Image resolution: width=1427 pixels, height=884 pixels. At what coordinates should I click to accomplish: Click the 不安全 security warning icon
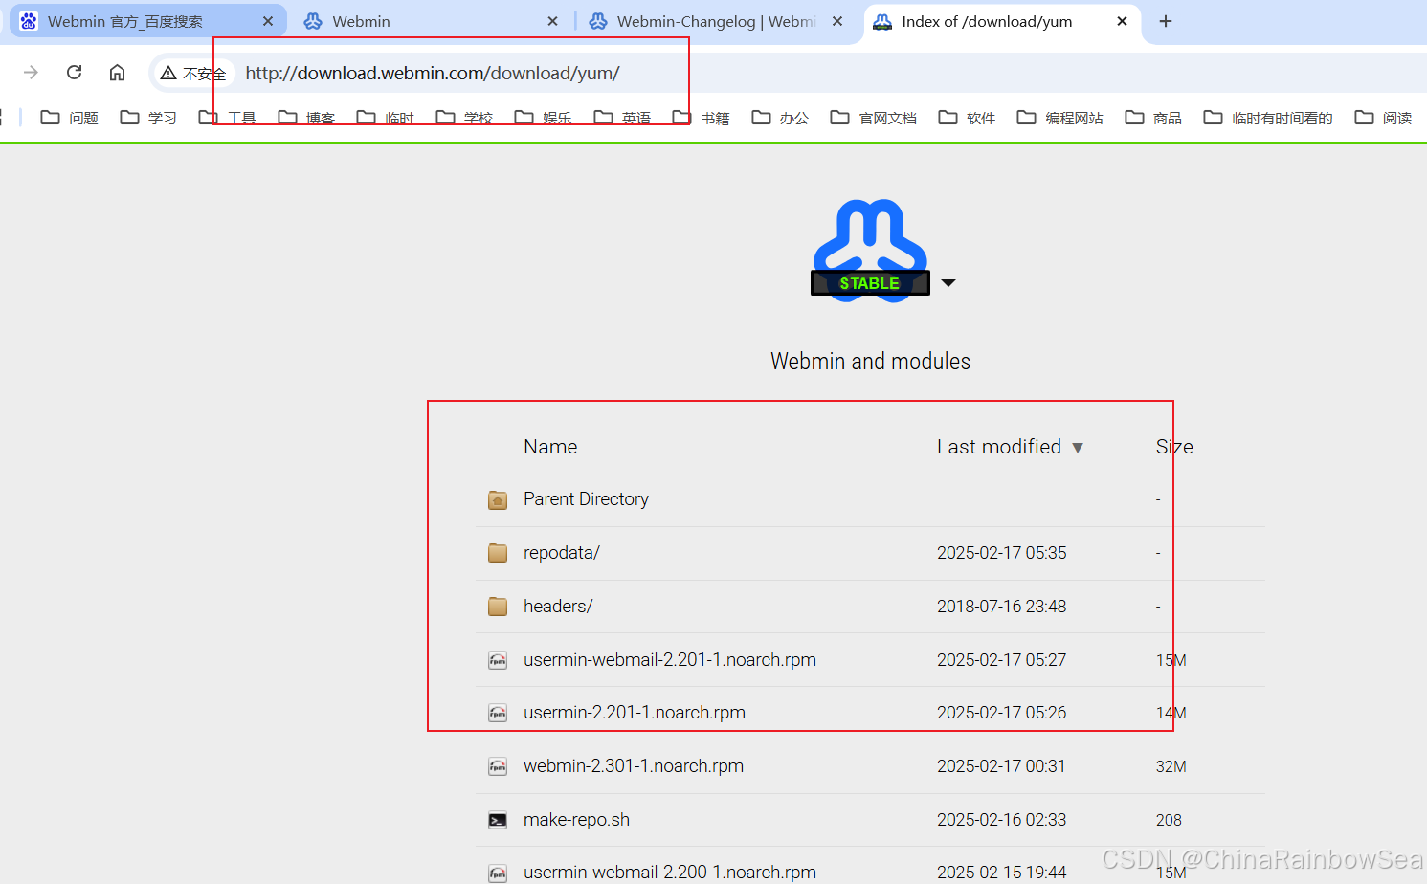click(168, 73)
